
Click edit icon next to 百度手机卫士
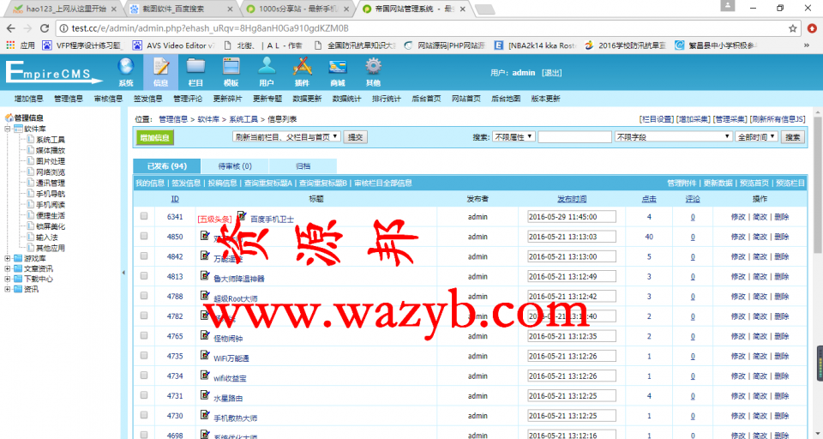pos(242,216)
